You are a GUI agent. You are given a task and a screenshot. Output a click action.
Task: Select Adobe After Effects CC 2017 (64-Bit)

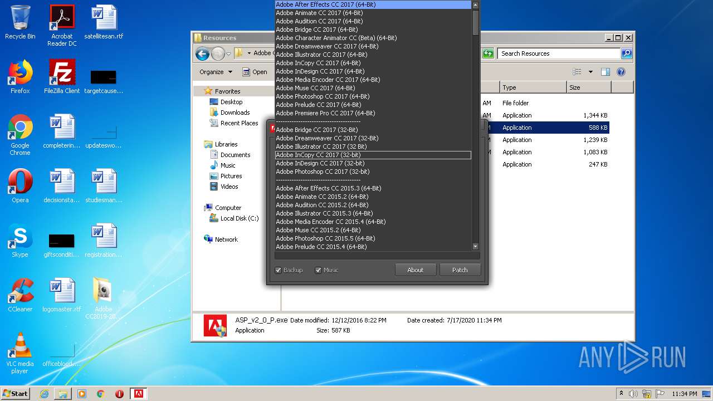(x=373, y=4)
